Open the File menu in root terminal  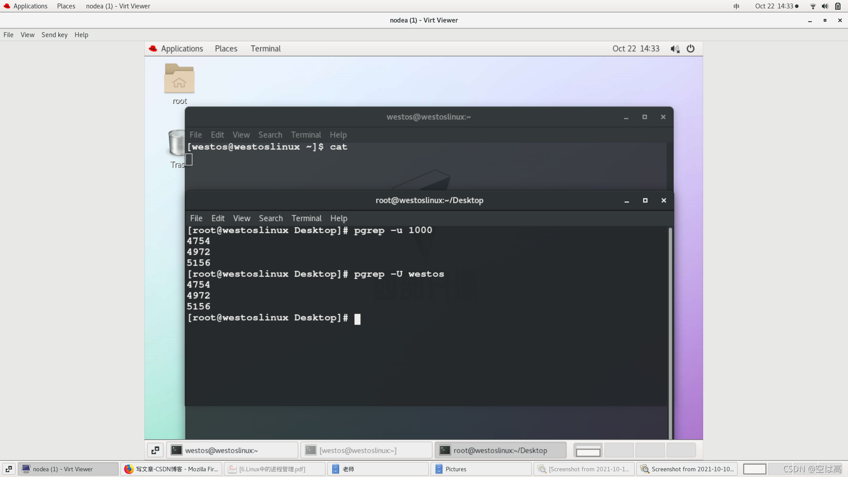[196, 218]
